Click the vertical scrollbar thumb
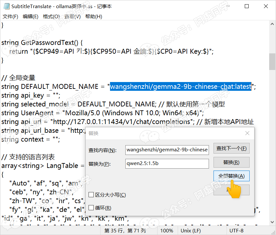 click(x=272, y=61)
